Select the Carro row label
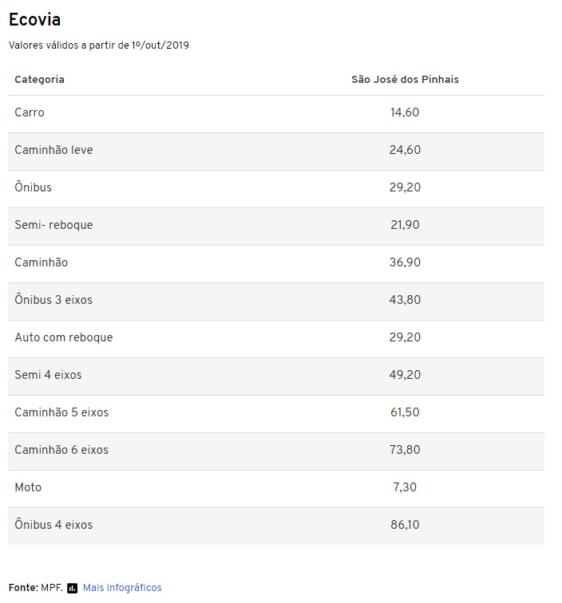Screen dimensions: 562x603 click(30, 112)
